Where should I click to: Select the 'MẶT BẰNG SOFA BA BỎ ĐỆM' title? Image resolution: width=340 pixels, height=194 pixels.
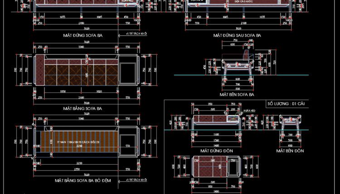click(83, 180)
